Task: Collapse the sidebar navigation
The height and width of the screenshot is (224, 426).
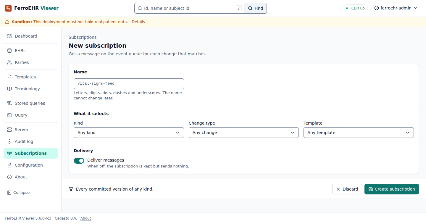Action: [18, 193]
